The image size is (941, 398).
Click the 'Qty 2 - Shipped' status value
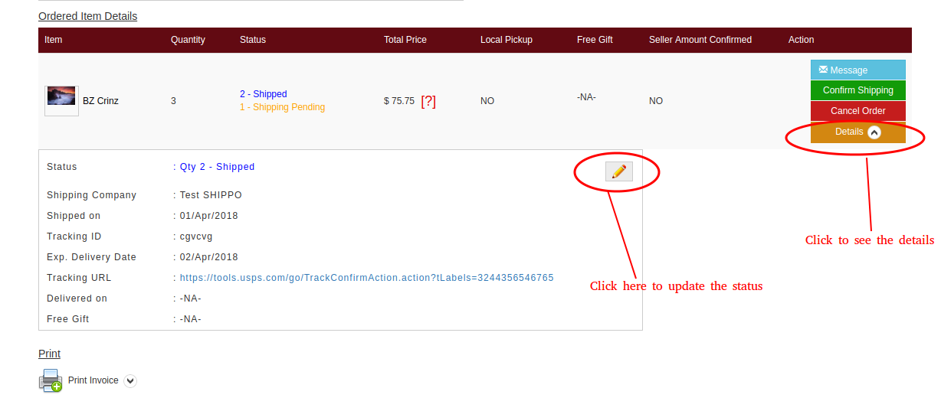tap(217, 167)
